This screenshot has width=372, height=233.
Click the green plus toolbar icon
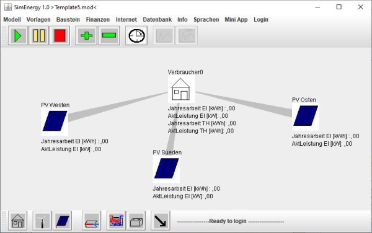(86, 36)
